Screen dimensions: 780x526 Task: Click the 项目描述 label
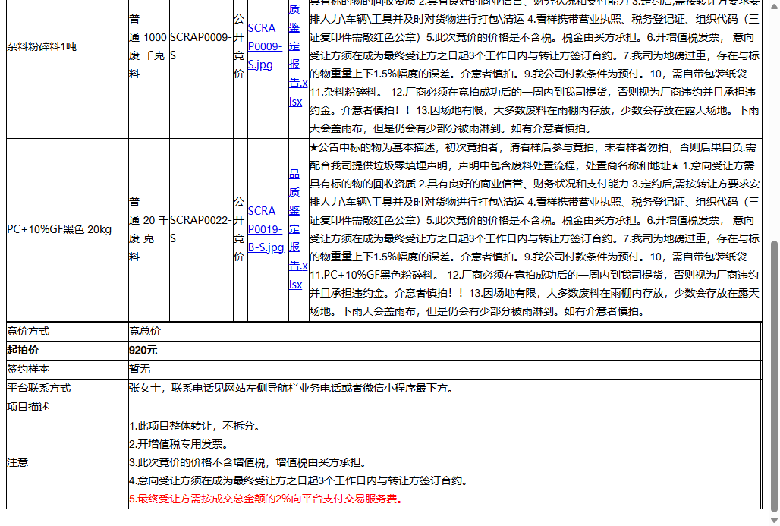[28, 407]
